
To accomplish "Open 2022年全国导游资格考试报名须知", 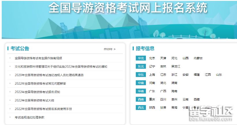I will pos(37,92).
